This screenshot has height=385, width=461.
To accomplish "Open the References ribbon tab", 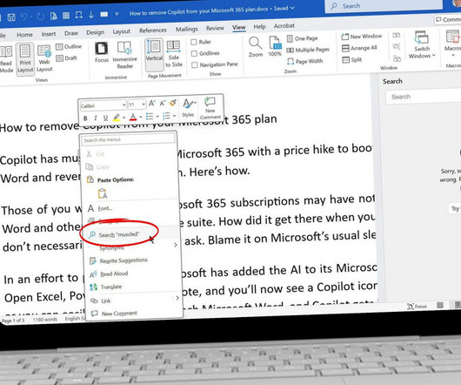I will 153,30.
